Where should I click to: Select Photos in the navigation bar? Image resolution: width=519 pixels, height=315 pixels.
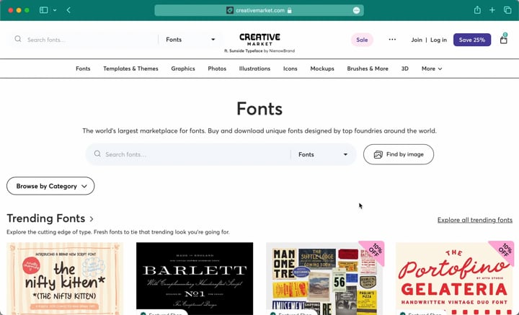217,68
